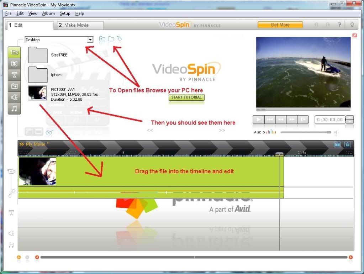
Task: Switch to the 2 Make Movie tab
Action: (80, 25)
